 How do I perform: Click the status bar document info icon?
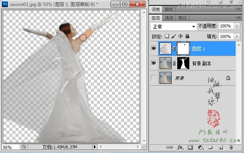click(x=24, y=147)
